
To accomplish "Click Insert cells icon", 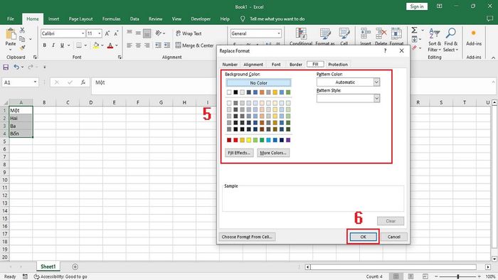I will [366, 33].
